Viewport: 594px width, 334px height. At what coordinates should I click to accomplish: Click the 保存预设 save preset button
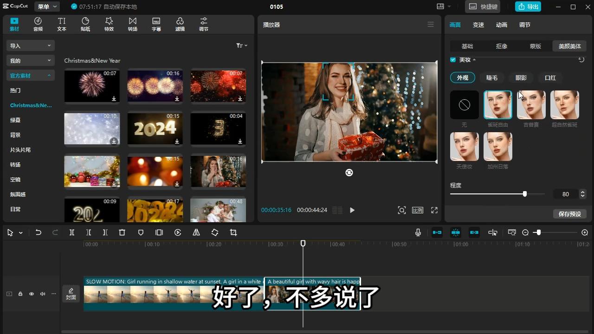point(570,214)
